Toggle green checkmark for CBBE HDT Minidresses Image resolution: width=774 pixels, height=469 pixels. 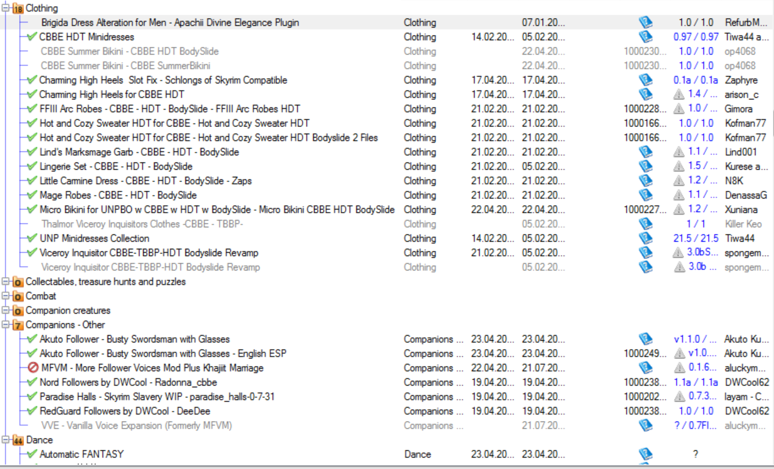pyautogui.click(x=32, y=37)
